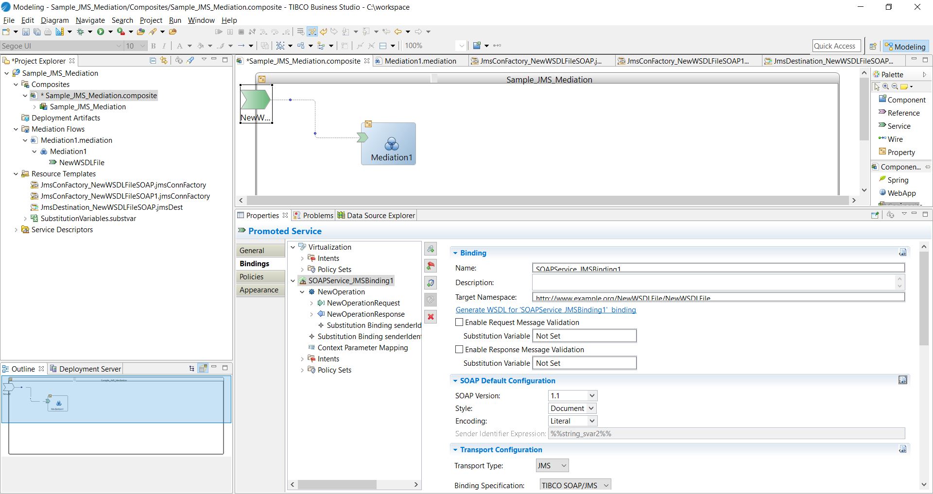Click the binding tree horizontal scrollbar

point(337,484)
